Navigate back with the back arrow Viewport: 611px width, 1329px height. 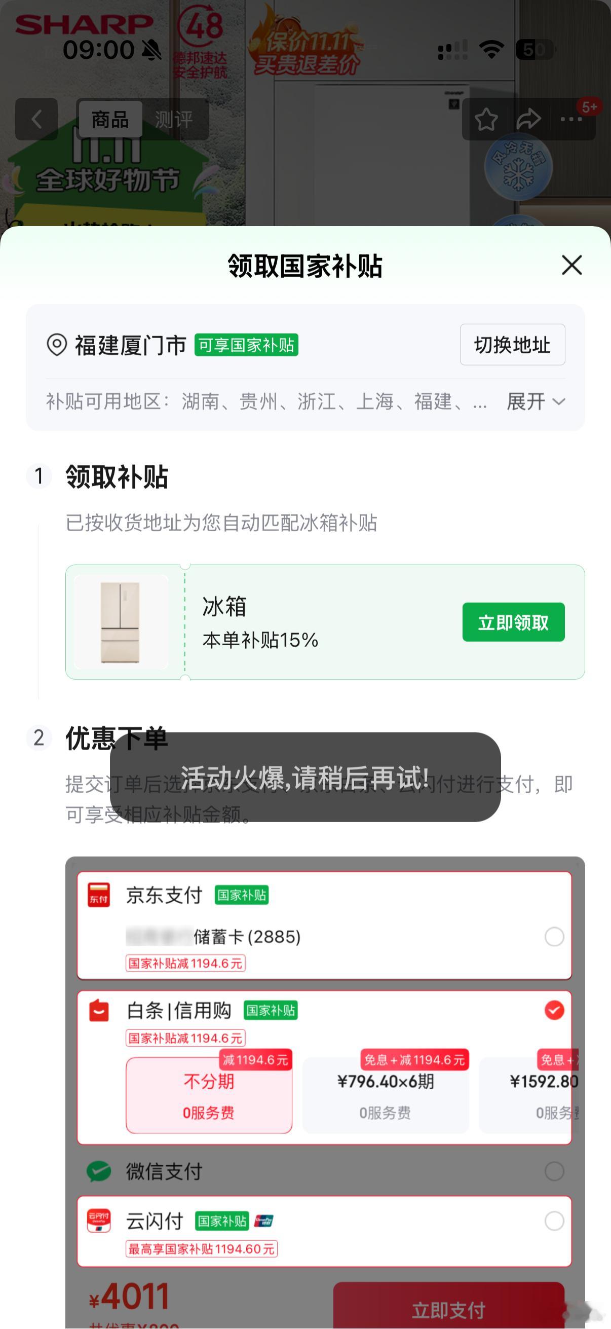[x=36, y=120]
